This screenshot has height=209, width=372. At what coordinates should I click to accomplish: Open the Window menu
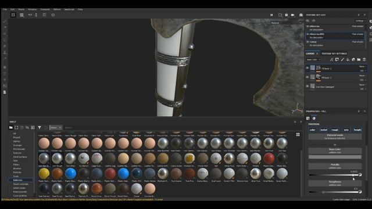tap(33, 9)
